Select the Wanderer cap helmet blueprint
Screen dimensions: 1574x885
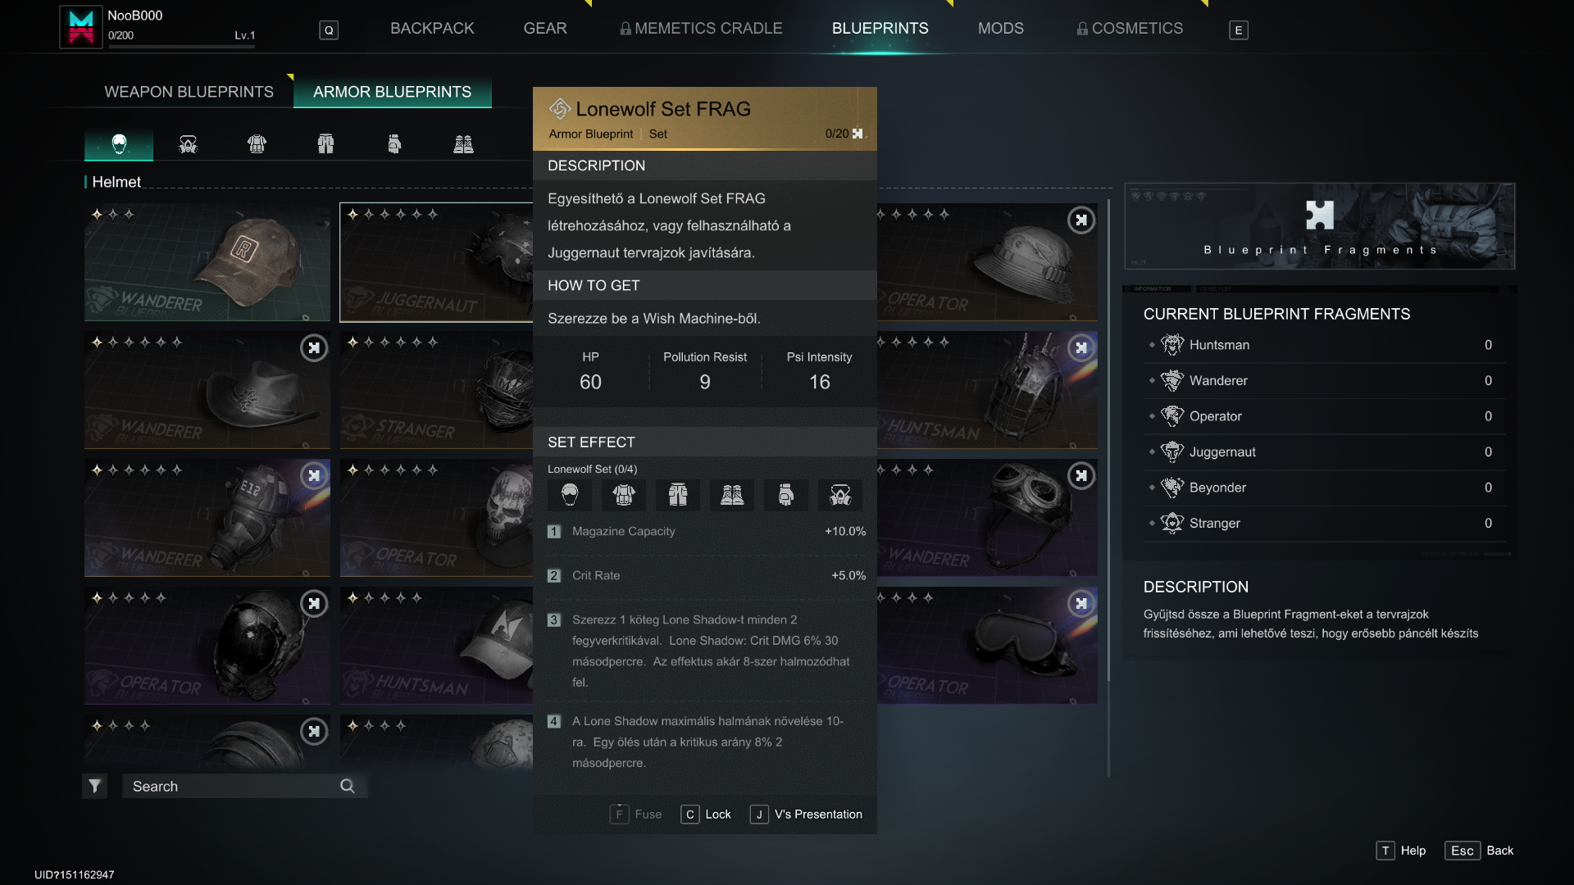click(x=207, y=262)
